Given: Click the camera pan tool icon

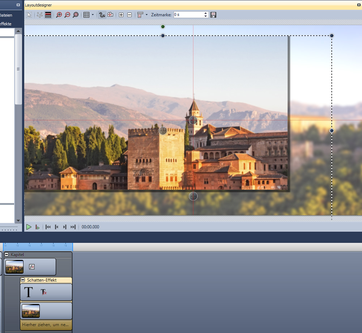Looking at the screenshot, I should tap(110, 15).
